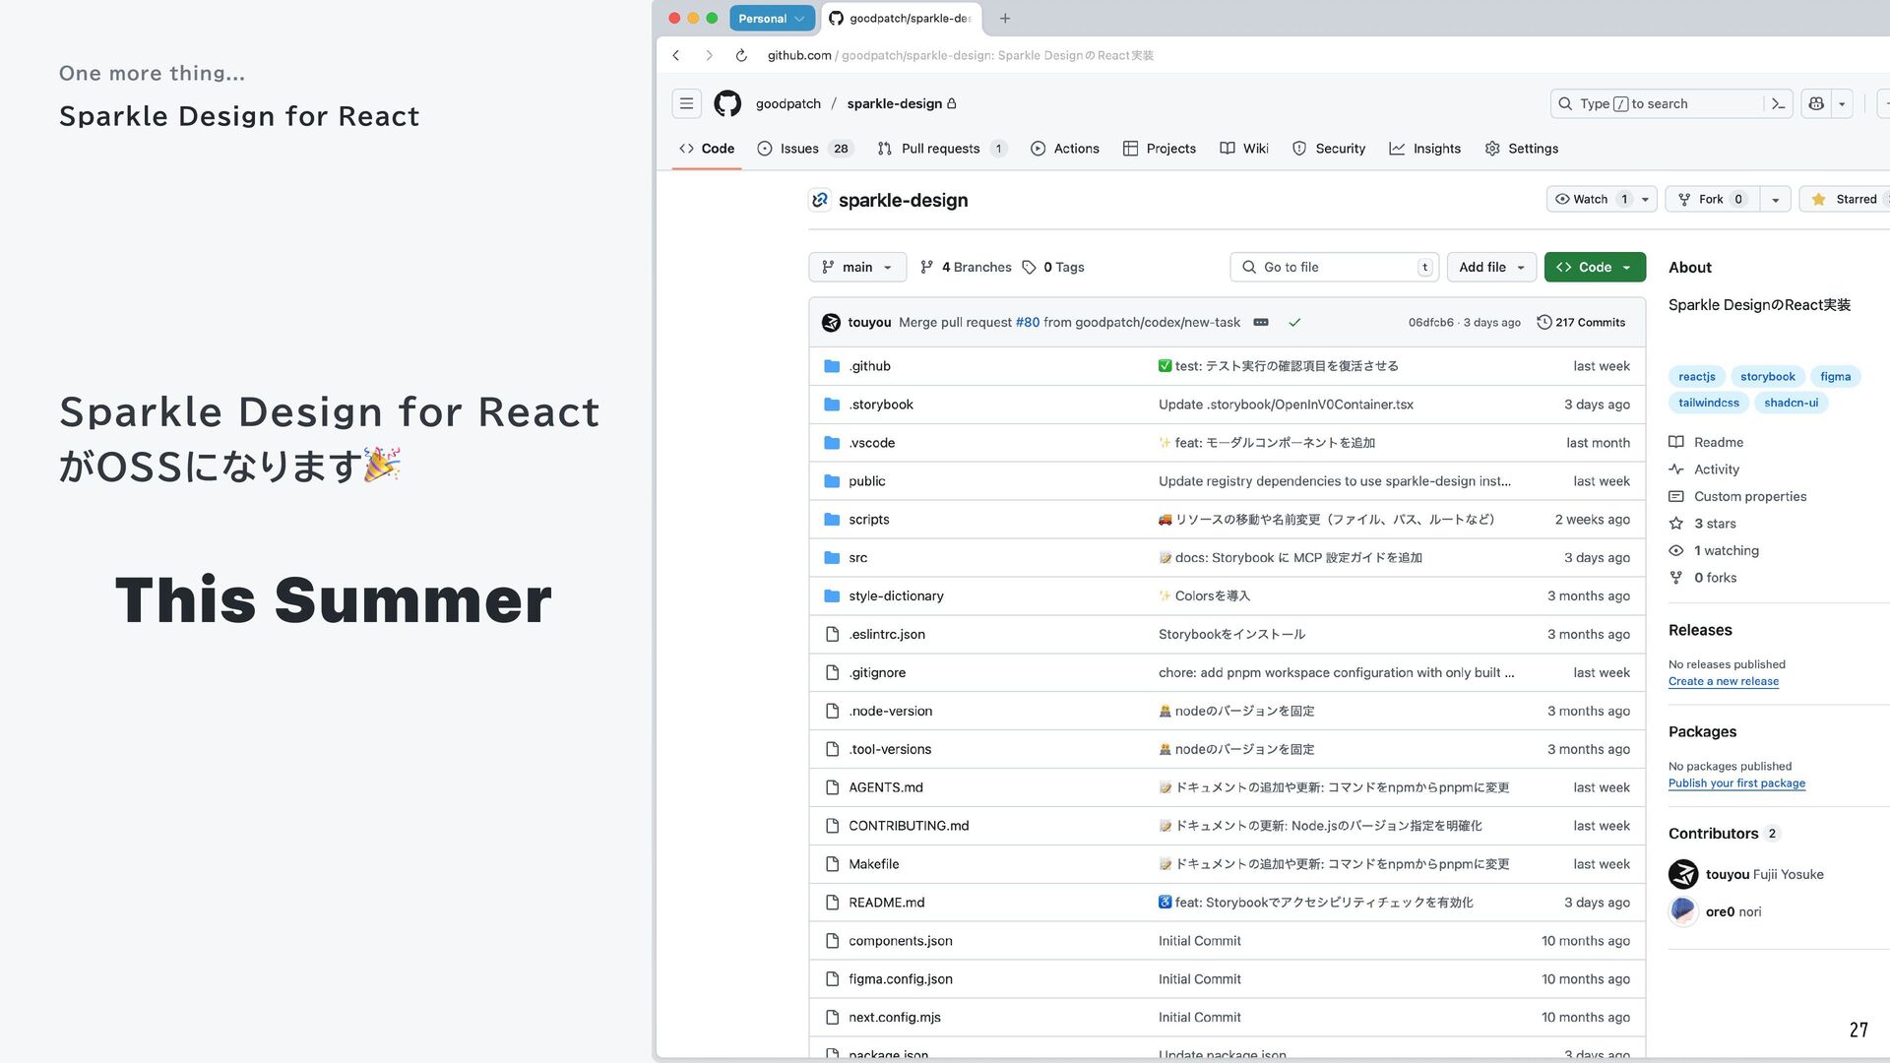Click Create a new release
Viewport: 1890px width, 1063px height.
coord(1724,681)
